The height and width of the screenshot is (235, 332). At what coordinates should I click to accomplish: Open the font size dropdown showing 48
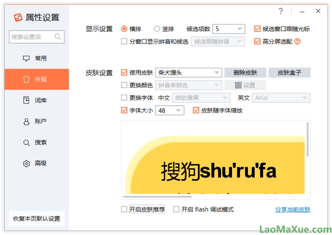(x=178, y=110)
